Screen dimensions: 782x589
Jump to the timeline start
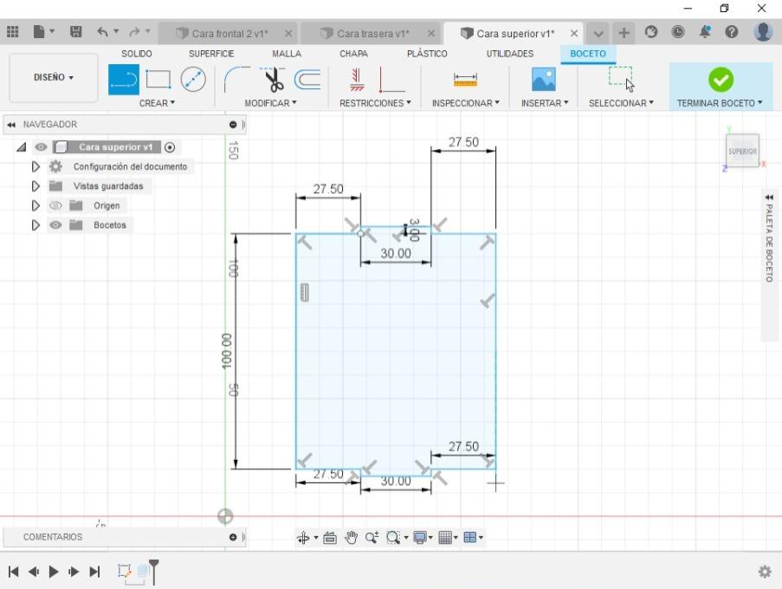(14, 572)
